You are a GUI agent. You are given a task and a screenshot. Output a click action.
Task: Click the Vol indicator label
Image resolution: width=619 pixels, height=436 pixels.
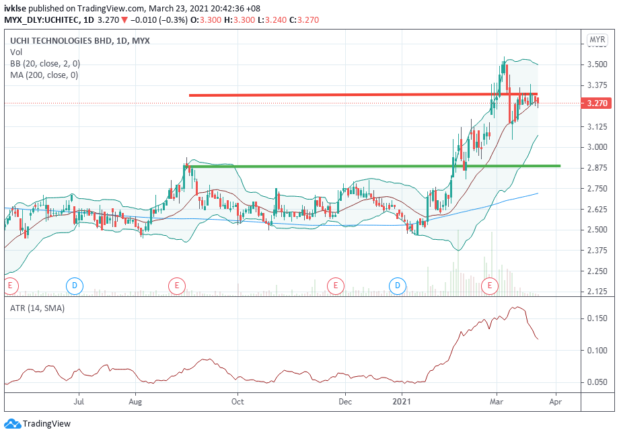pos(16,52)
